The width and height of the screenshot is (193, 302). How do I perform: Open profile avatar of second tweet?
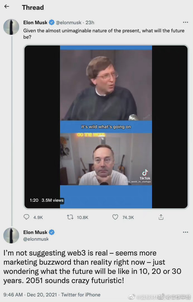(x=11, y=235)
